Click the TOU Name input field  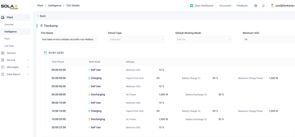click(69, 40)
